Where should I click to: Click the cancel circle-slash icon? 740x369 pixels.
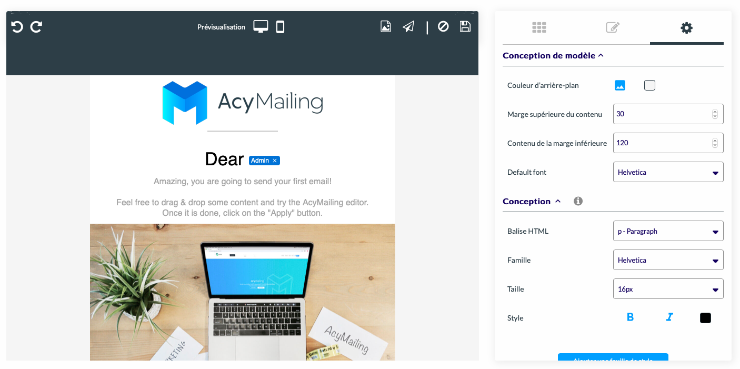(x=443, y=26)
